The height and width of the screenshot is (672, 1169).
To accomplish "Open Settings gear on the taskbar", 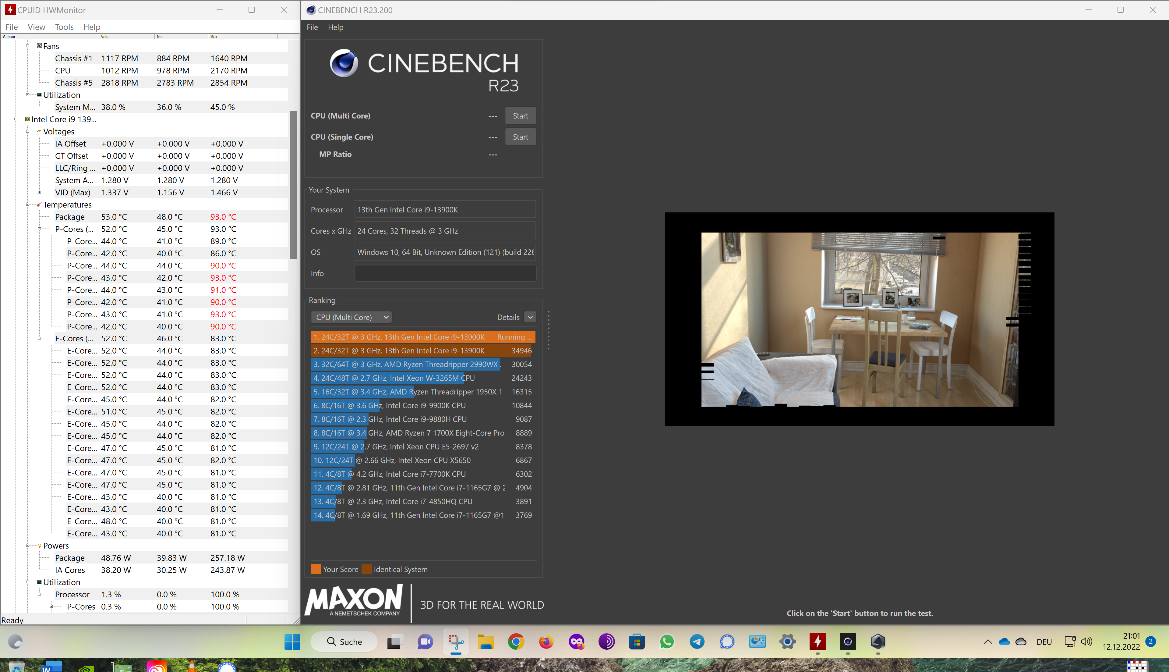I will tap(787, 642).
